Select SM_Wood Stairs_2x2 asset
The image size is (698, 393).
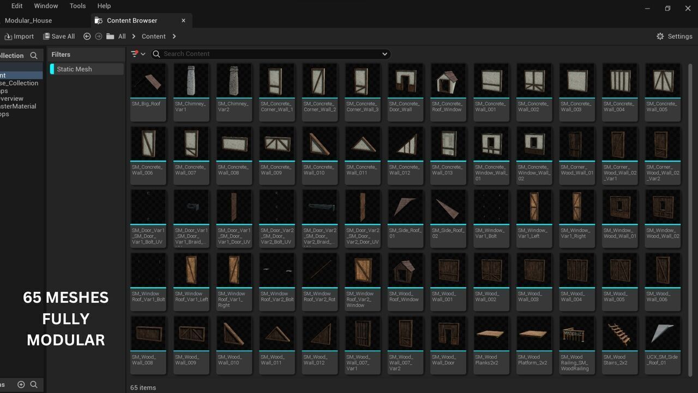click(620, 346)
